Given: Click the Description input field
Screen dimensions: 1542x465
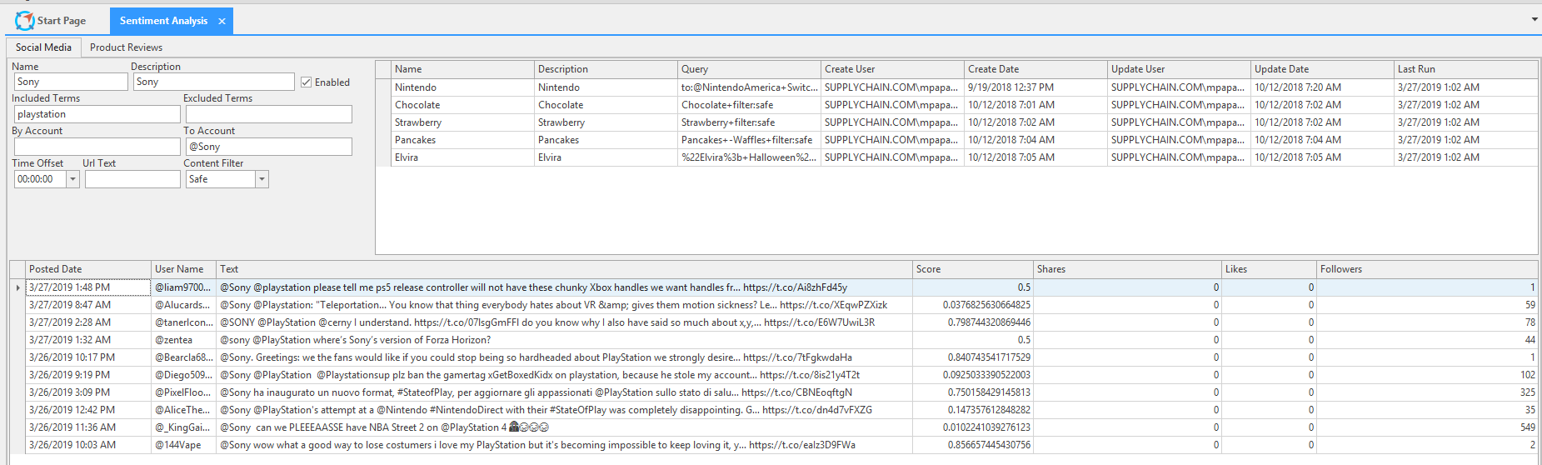Looking at the screenshot, I should pos(213,82).
